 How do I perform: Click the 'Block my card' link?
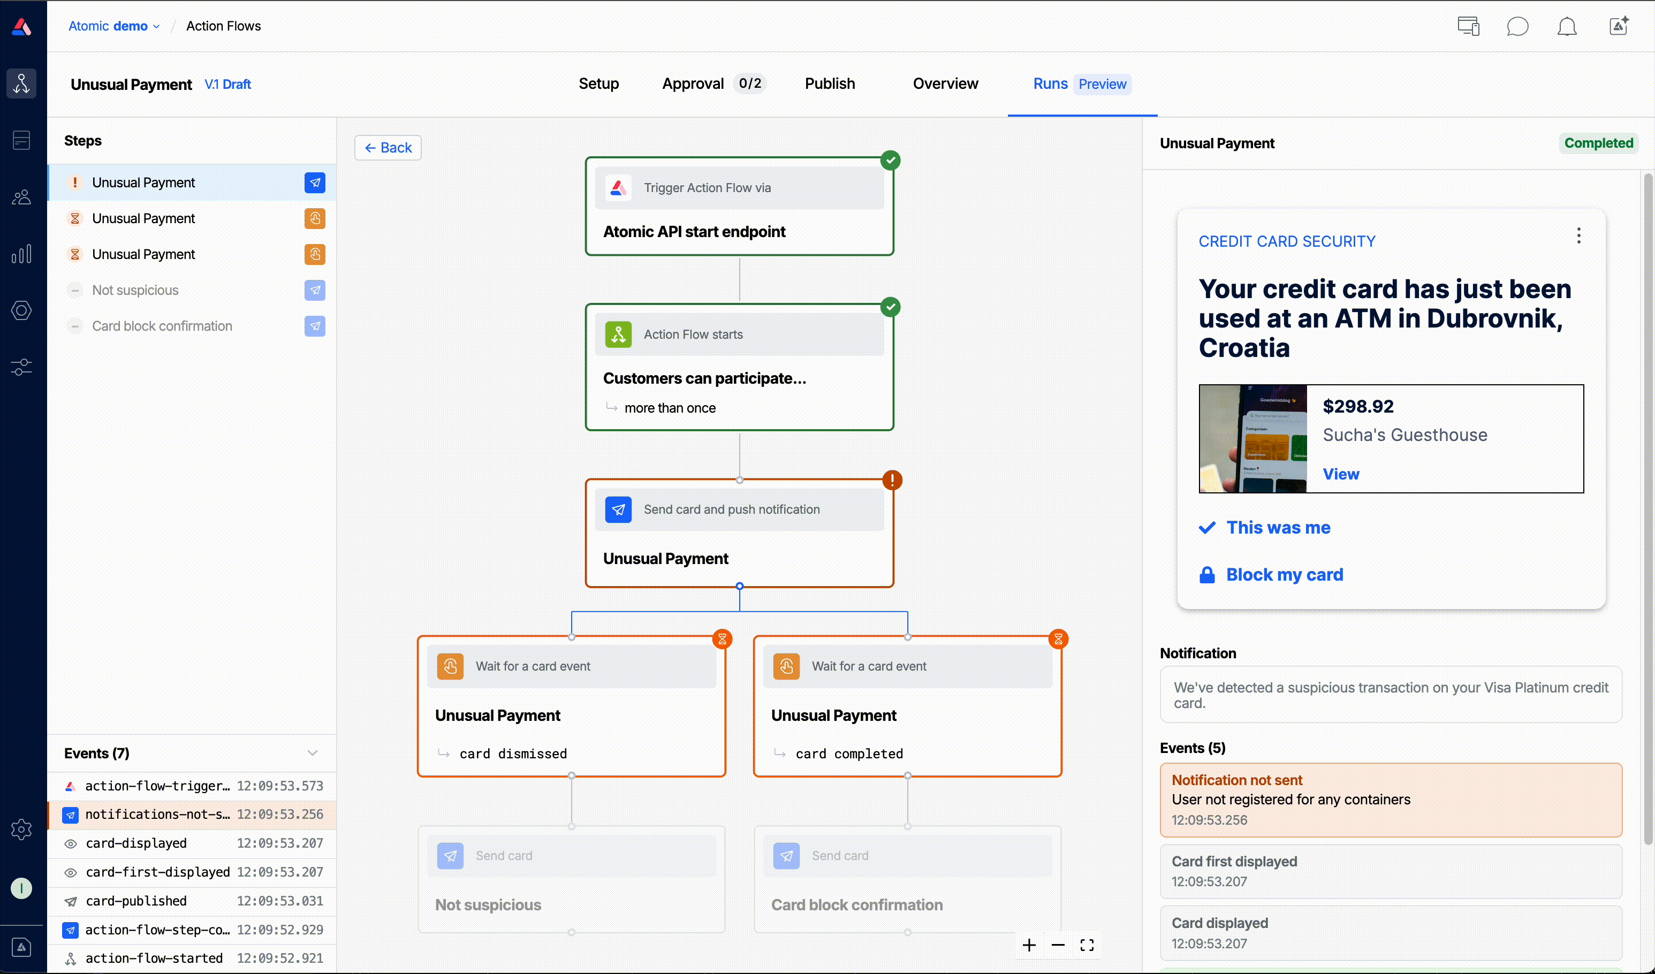tap(1285, 574)
